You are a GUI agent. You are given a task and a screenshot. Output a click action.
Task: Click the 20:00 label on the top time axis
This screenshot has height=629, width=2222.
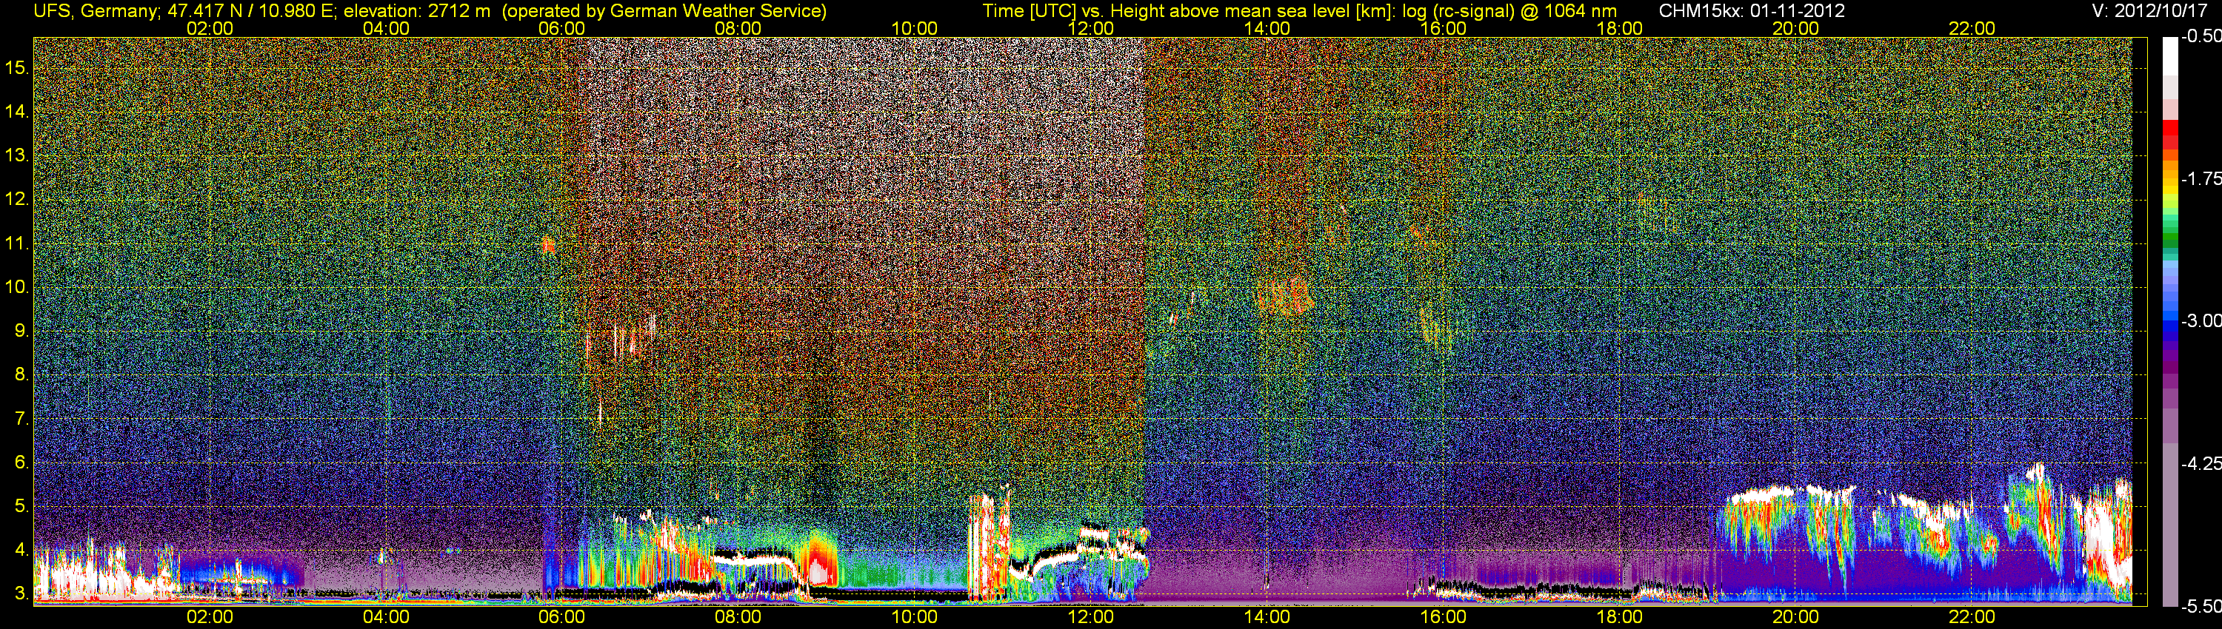point(1796,28)
